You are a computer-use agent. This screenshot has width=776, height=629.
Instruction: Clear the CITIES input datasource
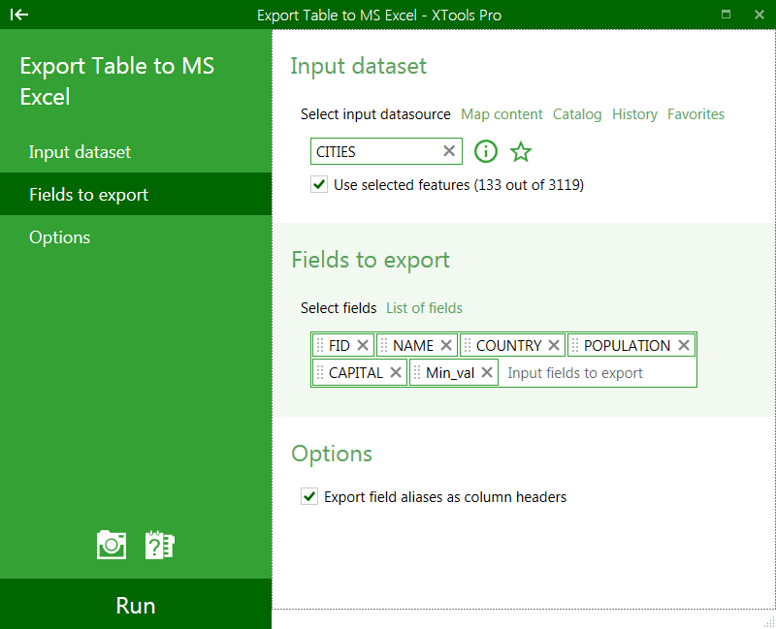449,151
